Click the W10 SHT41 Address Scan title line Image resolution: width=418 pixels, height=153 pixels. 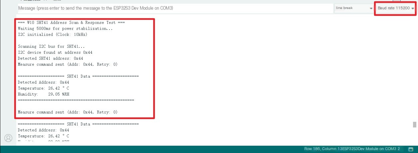(x=71, y=23)
